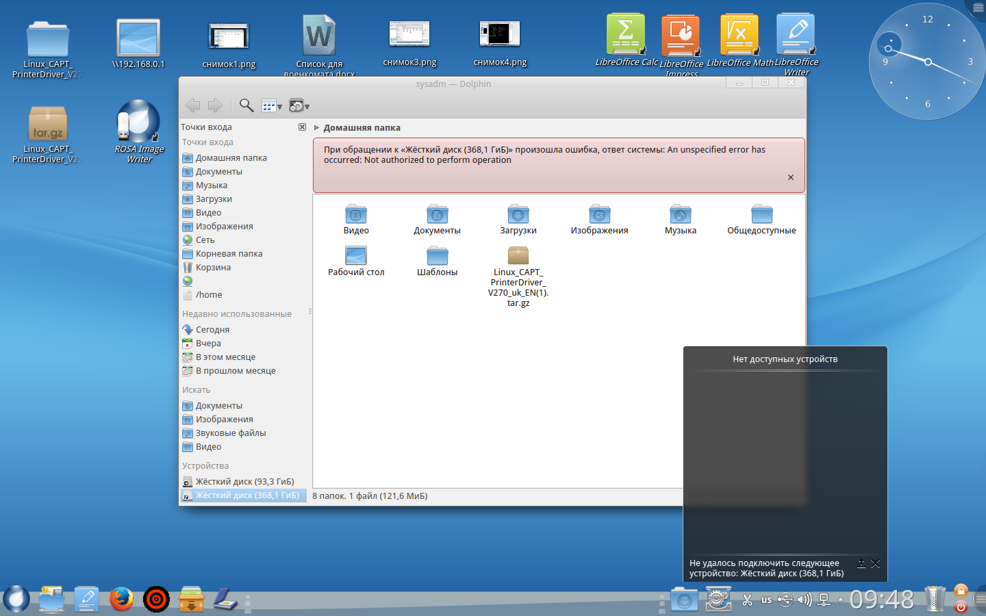Select the Список для военкомата docx file

click(x=319, y=47)
